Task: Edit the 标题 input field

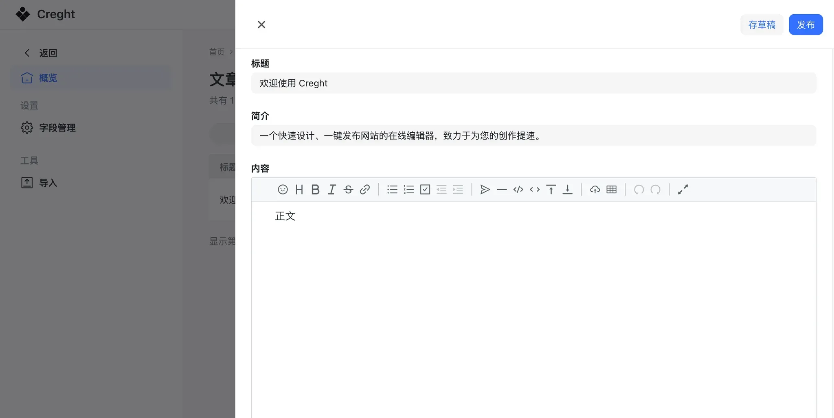Action: click(x=533, y=83)
